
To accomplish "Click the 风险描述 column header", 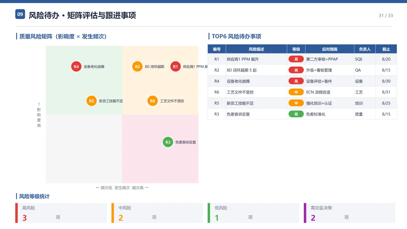I will 257,49.
